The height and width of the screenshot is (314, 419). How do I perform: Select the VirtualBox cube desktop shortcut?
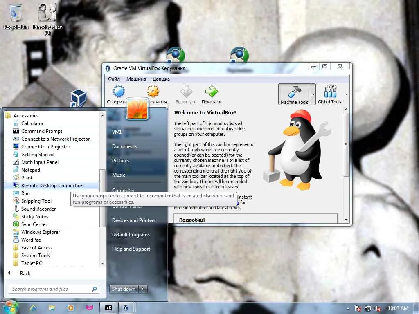[x=78, y=98]
